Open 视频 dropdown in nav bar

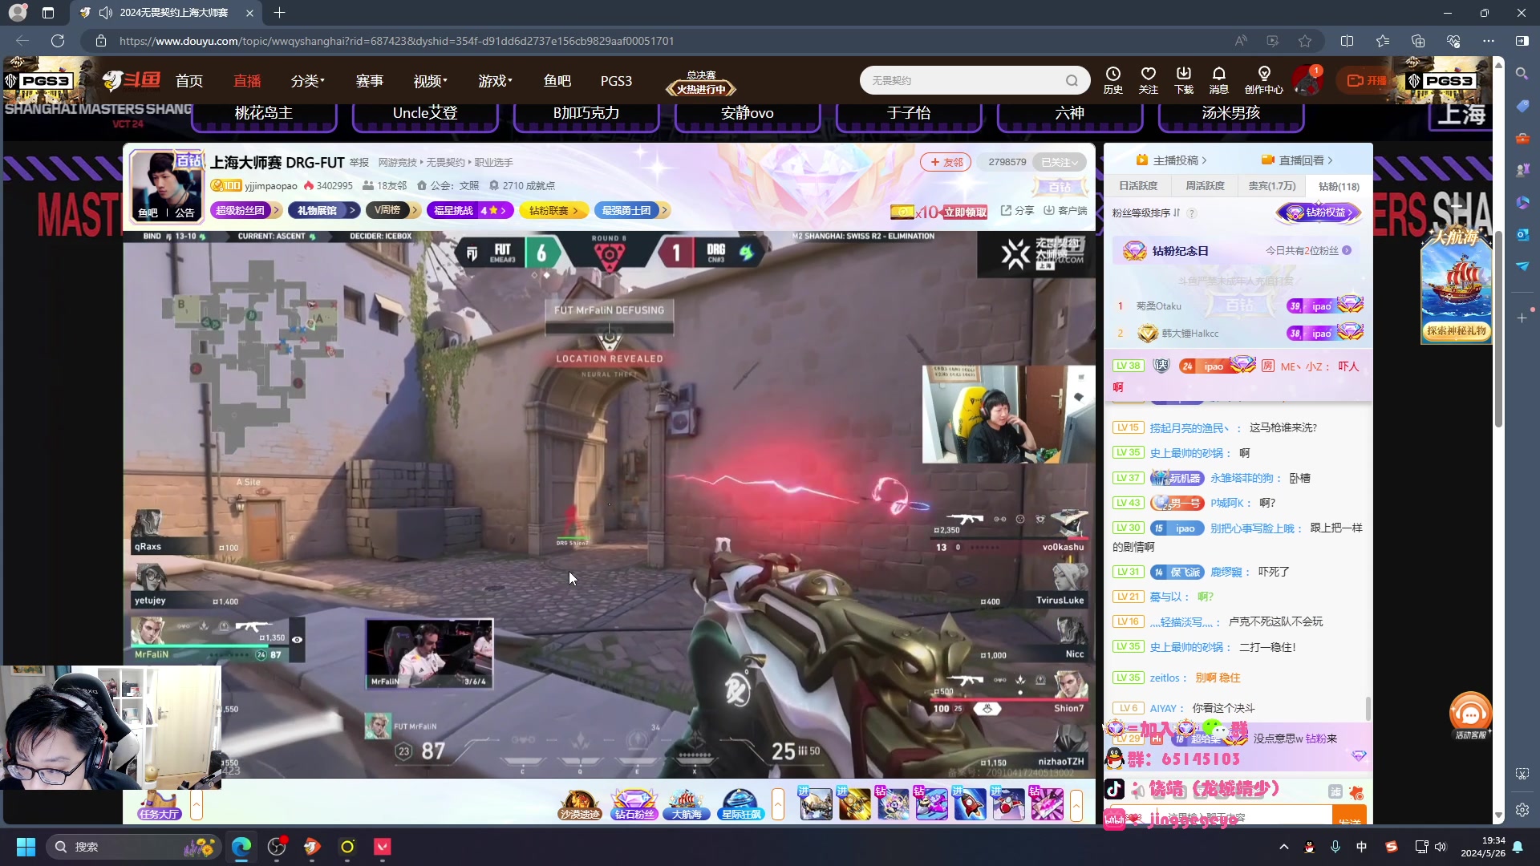pos(430,81)
